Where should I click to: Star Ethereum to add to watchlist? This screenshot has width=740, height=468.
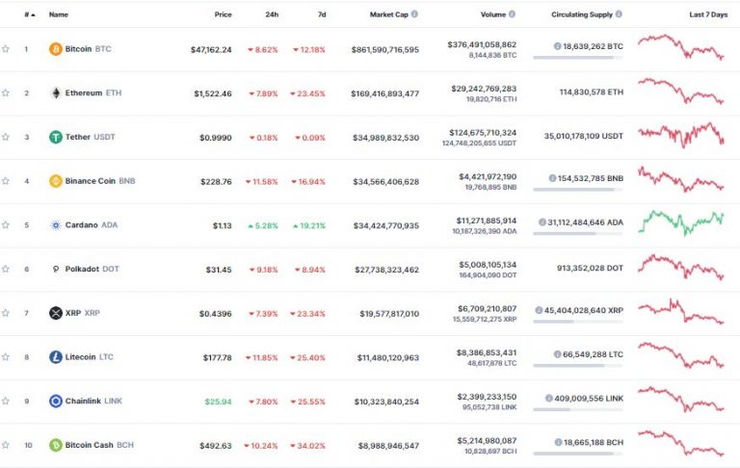click(x=6, y=93)
